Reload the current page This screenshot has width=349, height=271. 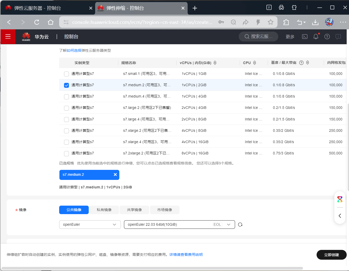coord(37,22)
